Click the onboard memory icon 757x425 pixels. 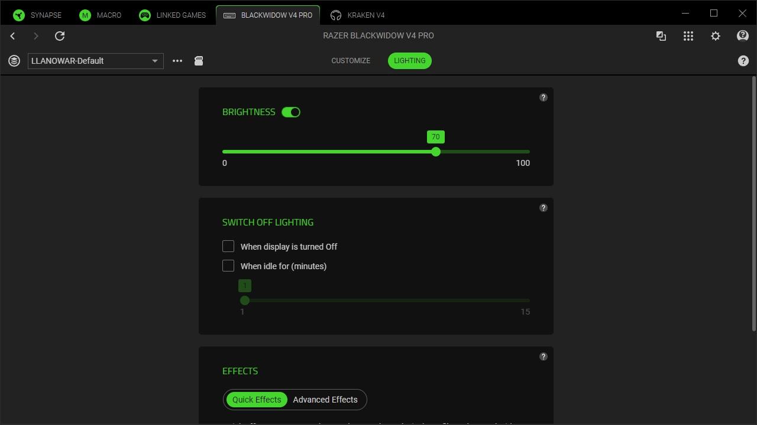199,61
